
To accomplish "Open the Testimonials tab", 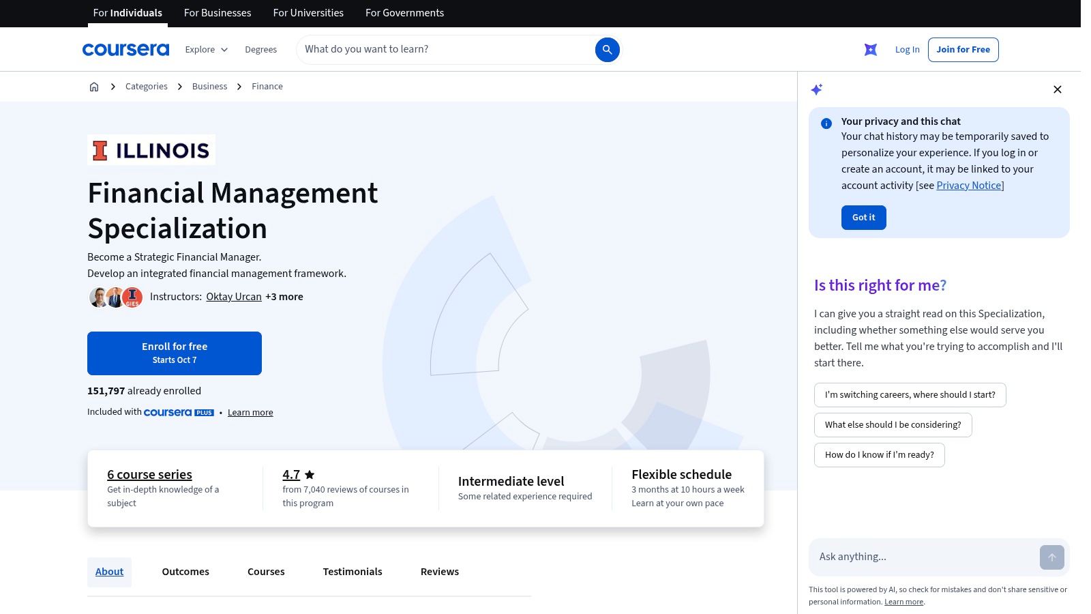I will click(x=353, y=572).
